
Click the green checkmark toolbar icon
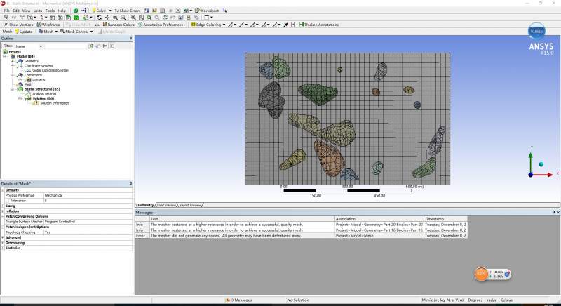(76, 11)
